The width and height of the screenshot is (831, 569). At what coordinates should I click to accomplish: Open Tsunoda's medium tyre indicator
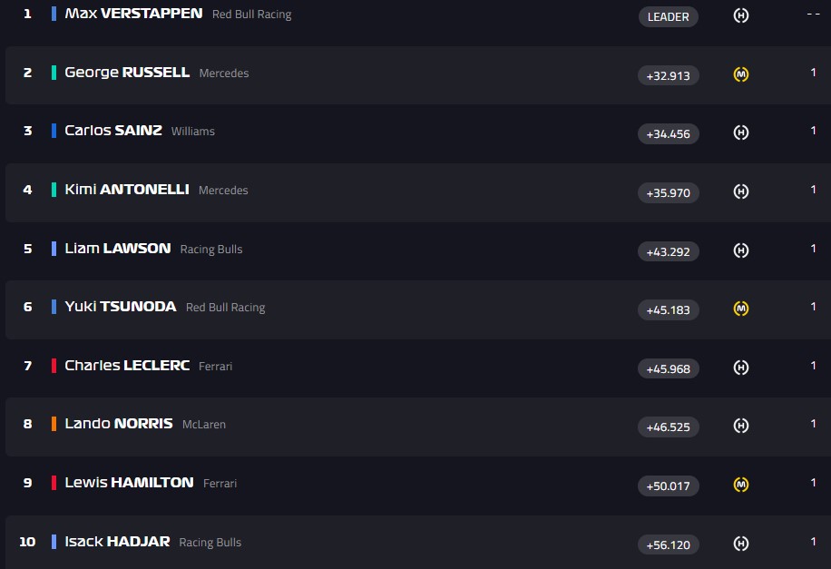coord(740,309)
